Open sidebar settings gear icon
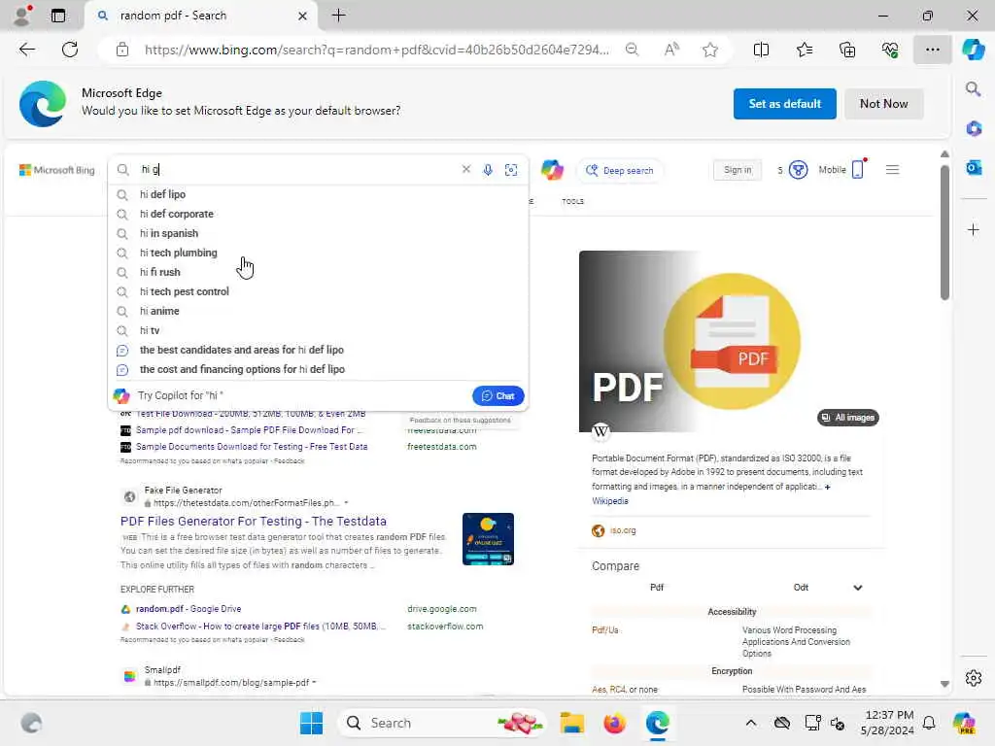The height and width of the screenshot is (746, 995). (974, 678)
